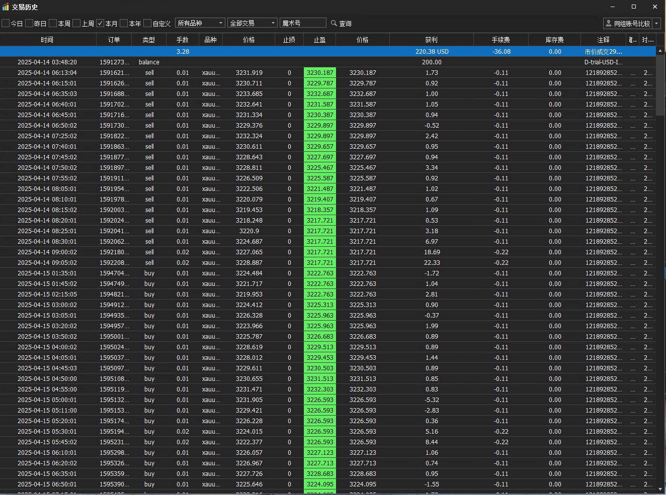Sort by the 止盈 column header

(x=320, y=40)
